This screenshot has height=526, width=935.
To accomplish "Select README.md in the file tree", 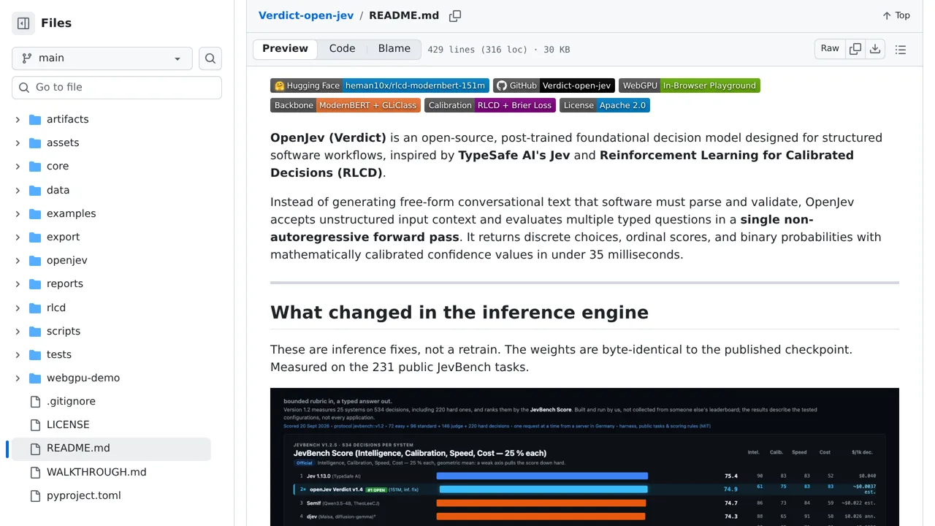I will 111,449.
